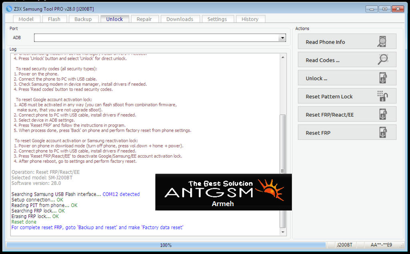Click 'To reset Google account activation lock:' heading
410x254 pixels.
click(54, 99)
